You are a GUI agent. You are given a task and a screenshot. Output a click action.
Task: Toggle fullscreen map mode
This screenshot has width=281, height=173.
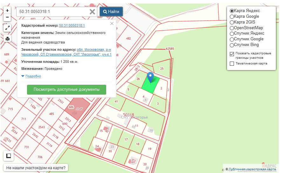click(7, 28)
